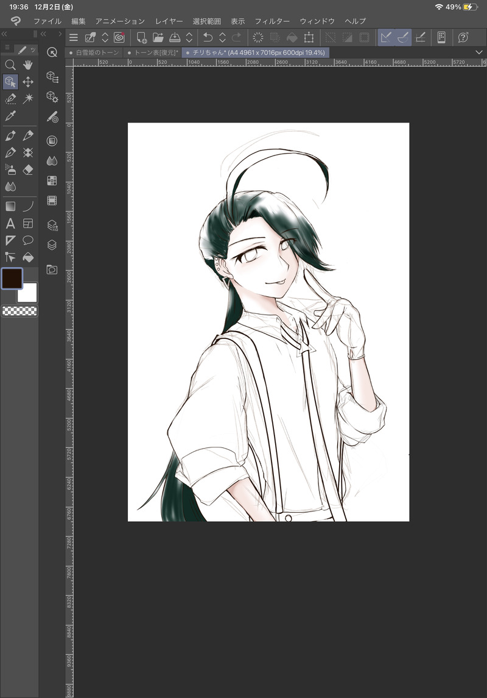Open the command bar hamburger menu
Viewport: 487px width, 698px height.
point(74,38)
